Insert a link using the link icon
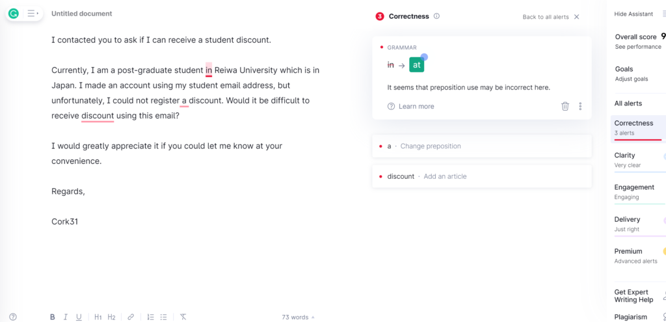 (x=131, y=317)
